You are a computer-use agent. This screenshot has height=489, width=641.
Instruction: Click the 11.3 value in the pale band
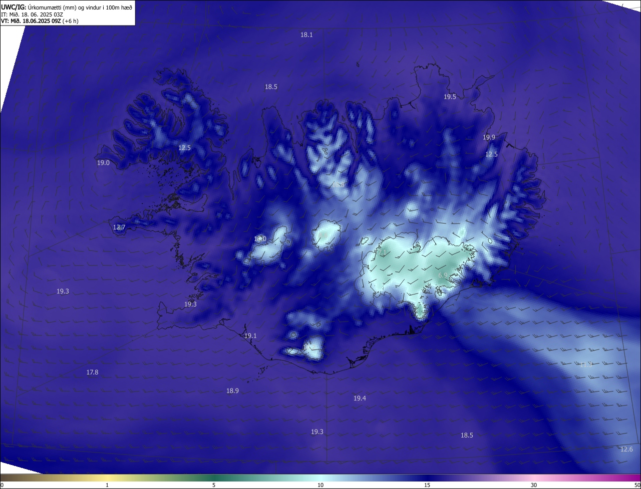585,365
